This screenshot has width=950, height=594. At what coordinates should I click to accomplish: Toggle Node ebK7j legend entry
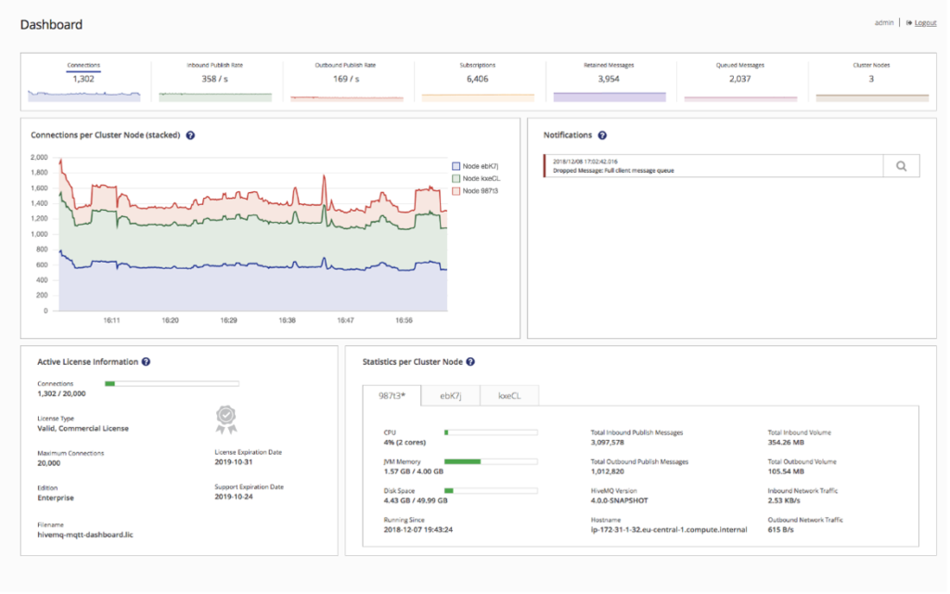(475, 166)
